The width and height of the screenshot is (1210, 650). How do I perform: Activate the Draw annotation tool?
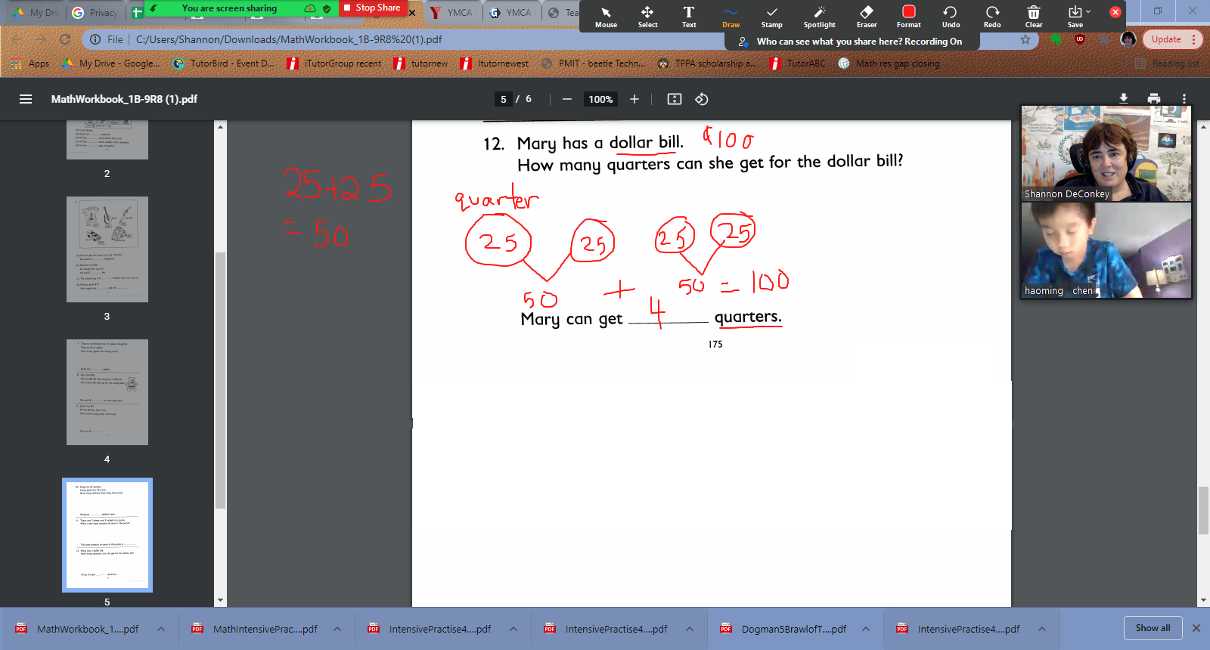731,17
